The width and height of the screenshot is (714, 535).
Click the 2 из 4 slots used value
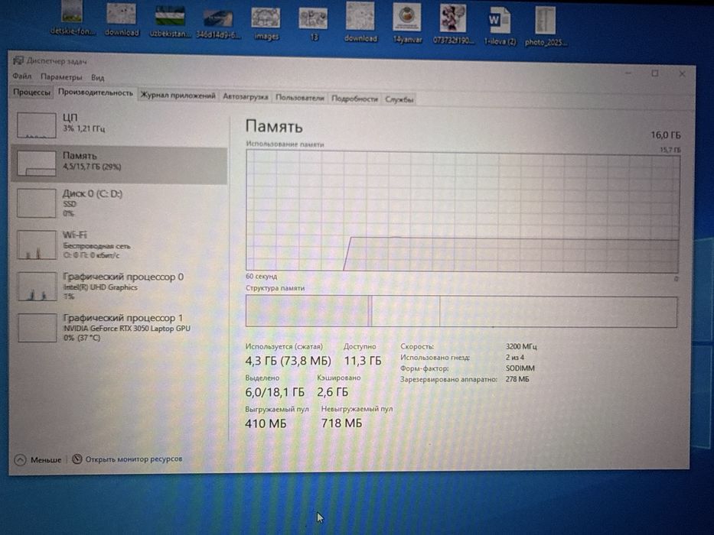(x=514, y=358)
